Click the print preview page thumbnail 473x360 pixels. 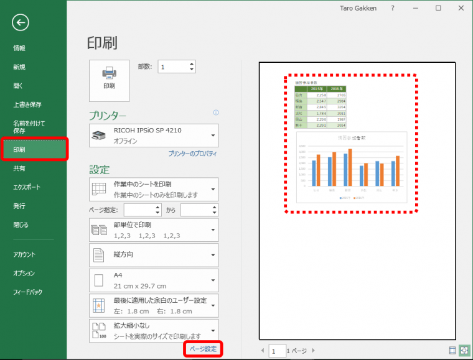(x=357, y=201)
